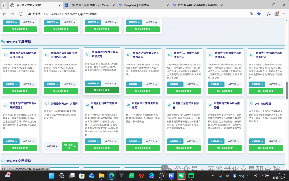The image size is (289, 181).
Task: Open new browser tab
Action: 229,5
